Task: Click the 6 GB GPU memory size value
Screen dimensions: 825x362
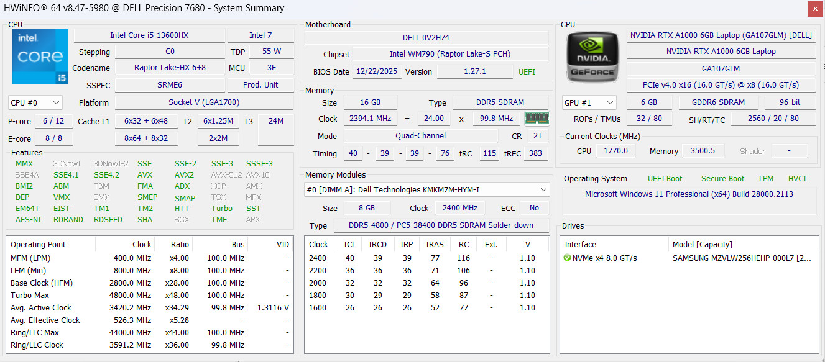Action: point(648,102)
